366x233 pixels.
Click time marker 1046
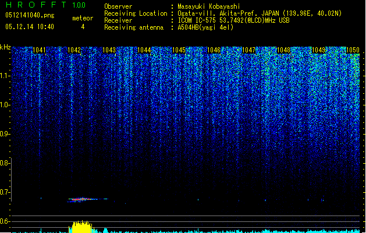tap(214, 50)
